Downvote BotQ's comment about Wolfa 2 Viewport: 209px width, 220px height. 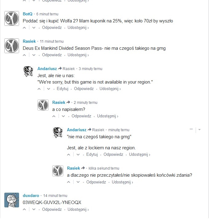pyautogui.click(x=34, y=28)
